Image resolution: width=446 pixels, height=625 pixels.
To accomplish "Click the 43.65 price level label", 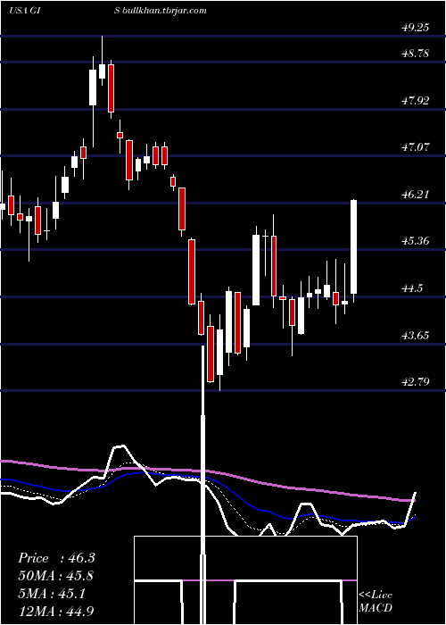I will click(416, 335).
